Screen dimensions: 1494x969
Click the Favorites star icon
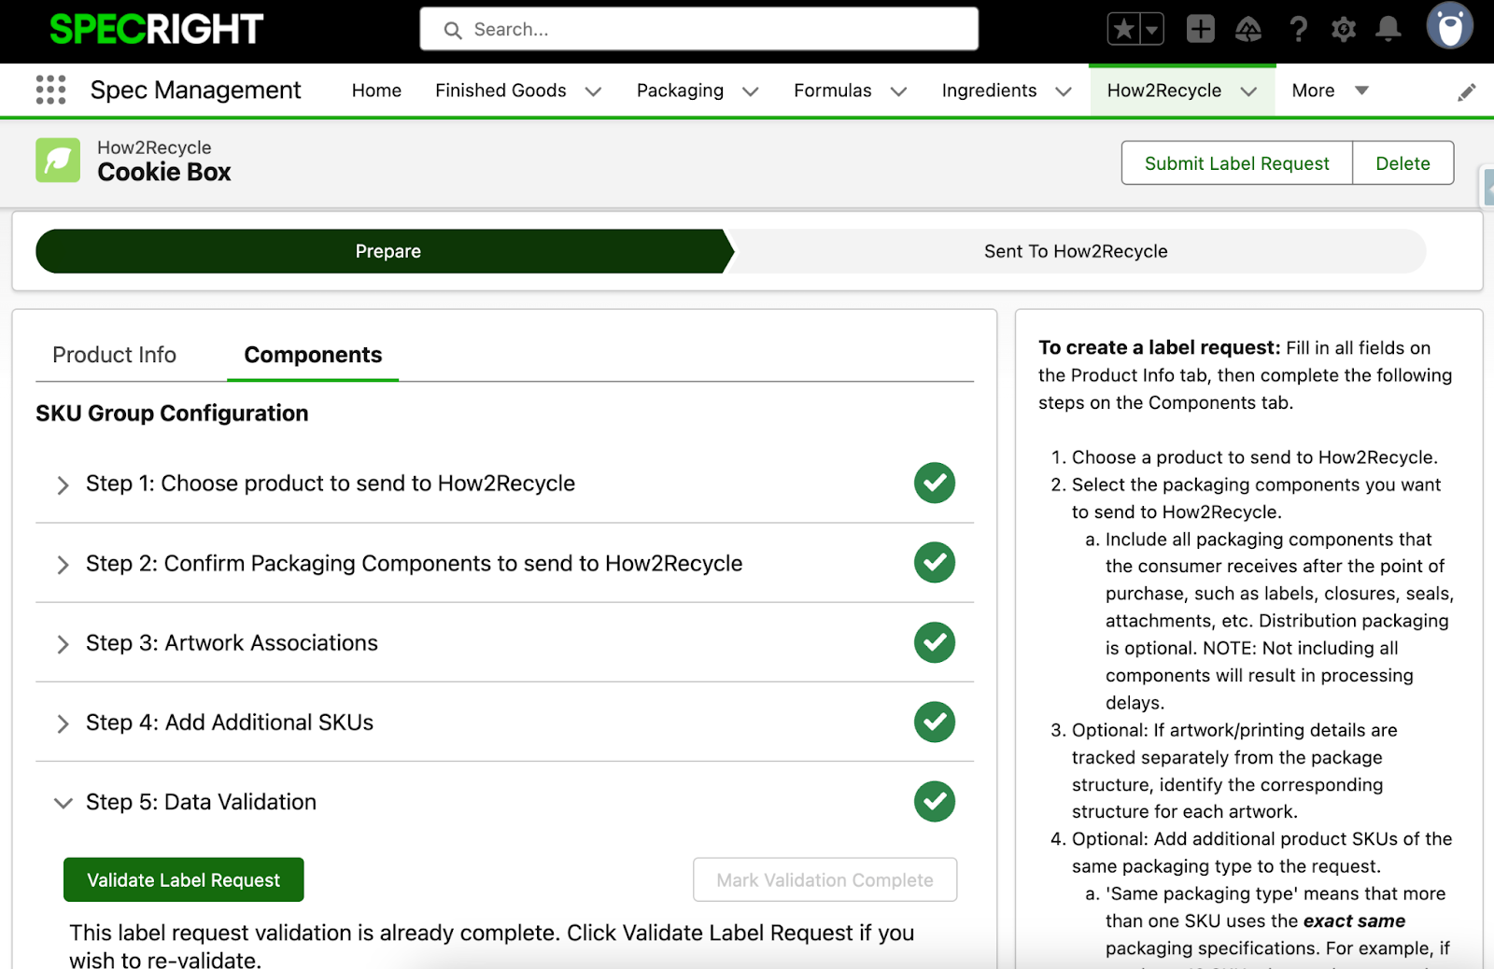pos(1124,30)
